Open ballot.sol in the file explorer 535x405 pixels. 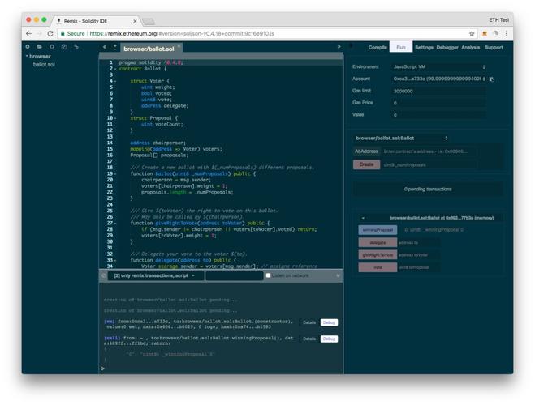click(x=44, y=64)
